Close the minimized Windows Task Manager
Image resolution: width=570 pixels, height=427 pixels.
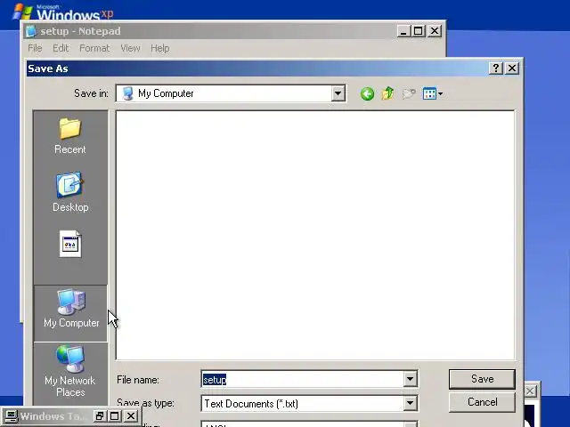(131, 416)
